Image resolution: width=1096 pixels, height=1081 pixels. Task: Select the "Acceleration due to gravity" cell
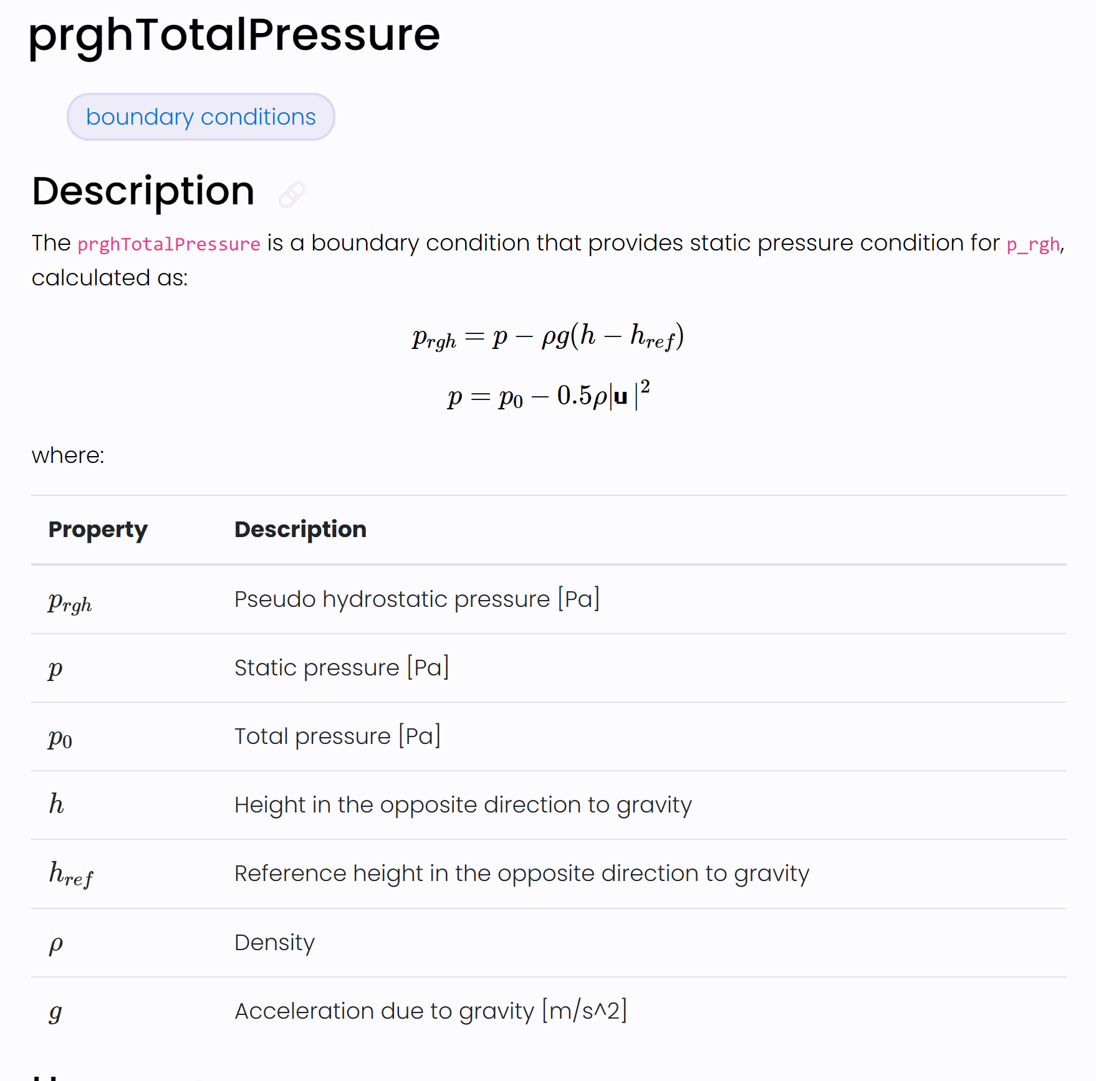point(430,1011)
